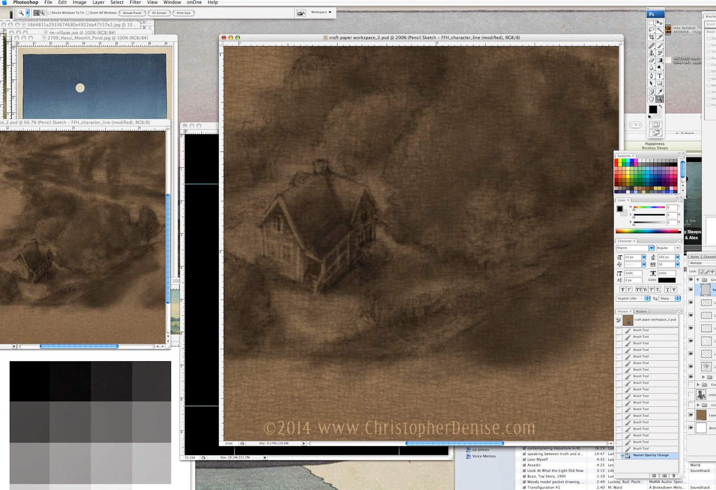This screenshot has width=716, height=490.
Task: Click the Print Size button
Action: click(183, 13)
